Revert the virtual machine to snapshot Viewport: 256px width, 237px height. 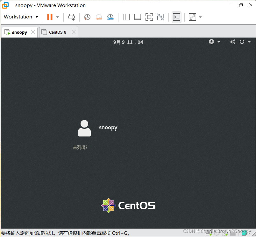pyautogui.click(x=99, y=17)
